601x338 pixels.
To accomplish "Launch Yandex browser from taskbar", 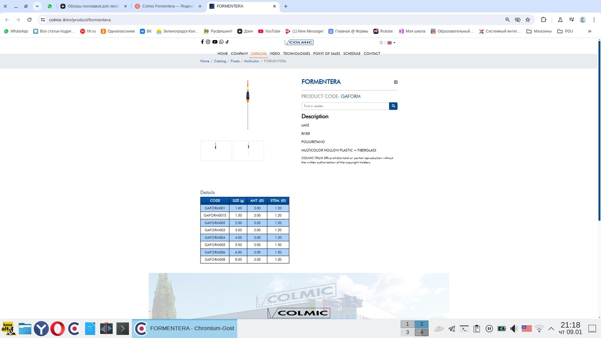I will pos(41,328).
